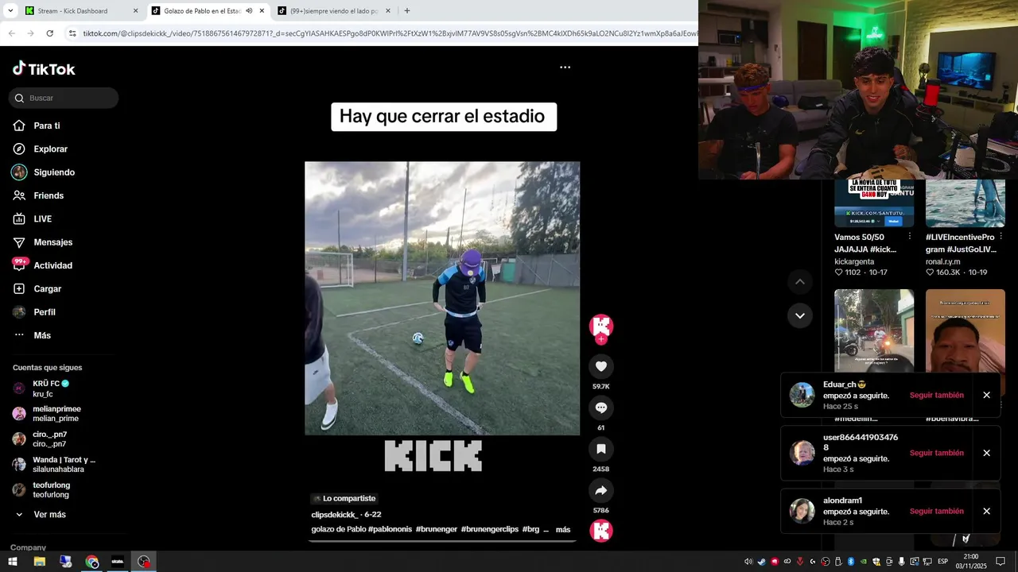Open the Vamos 50/50 JAJAJJA video thumbnail

[874, 203]
